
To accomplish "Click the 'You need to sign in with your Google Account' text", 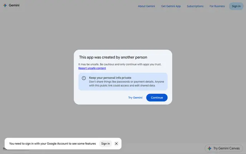I will click(52, 144).
